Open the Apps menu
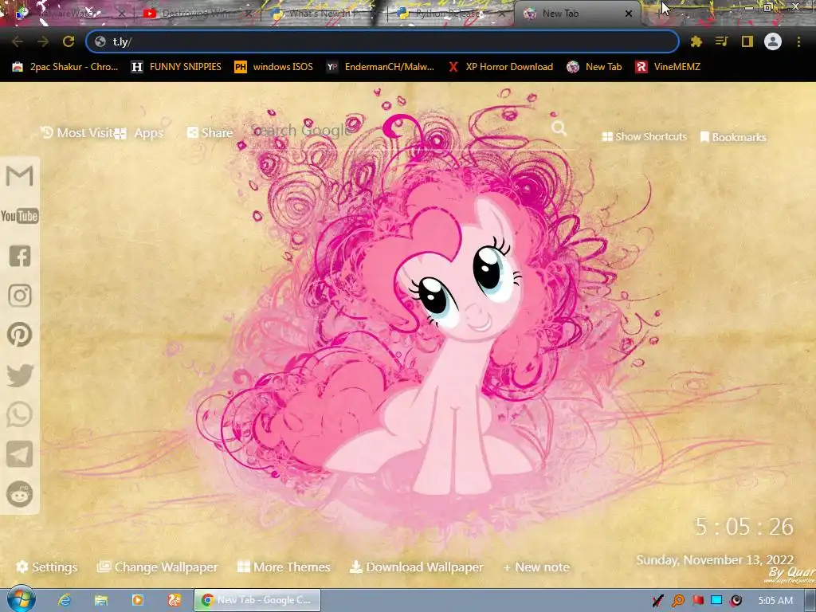816x612 pixels. (x=139, y=133)
